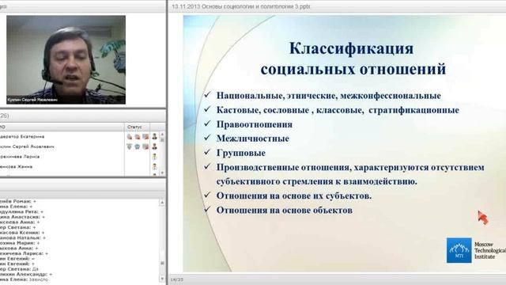The image size is (506, 285).
Task: Click the slide title Классификация социальных отношений
Action: [x=353, y=59]
